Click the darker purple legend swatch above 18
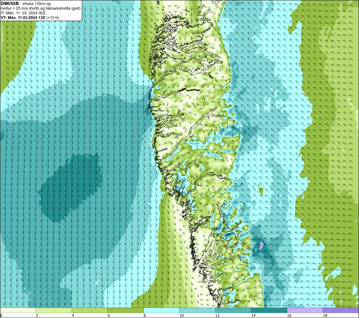 click(341, 310)
